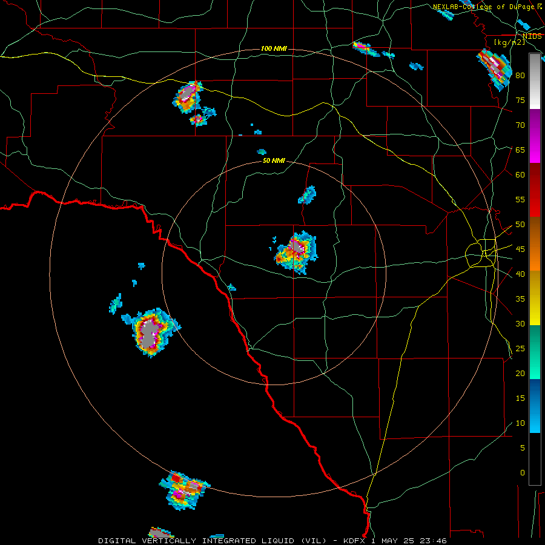Screen dimensions: 545x545
Task: Click the scale label "80"
Action: tap(520, 76)
